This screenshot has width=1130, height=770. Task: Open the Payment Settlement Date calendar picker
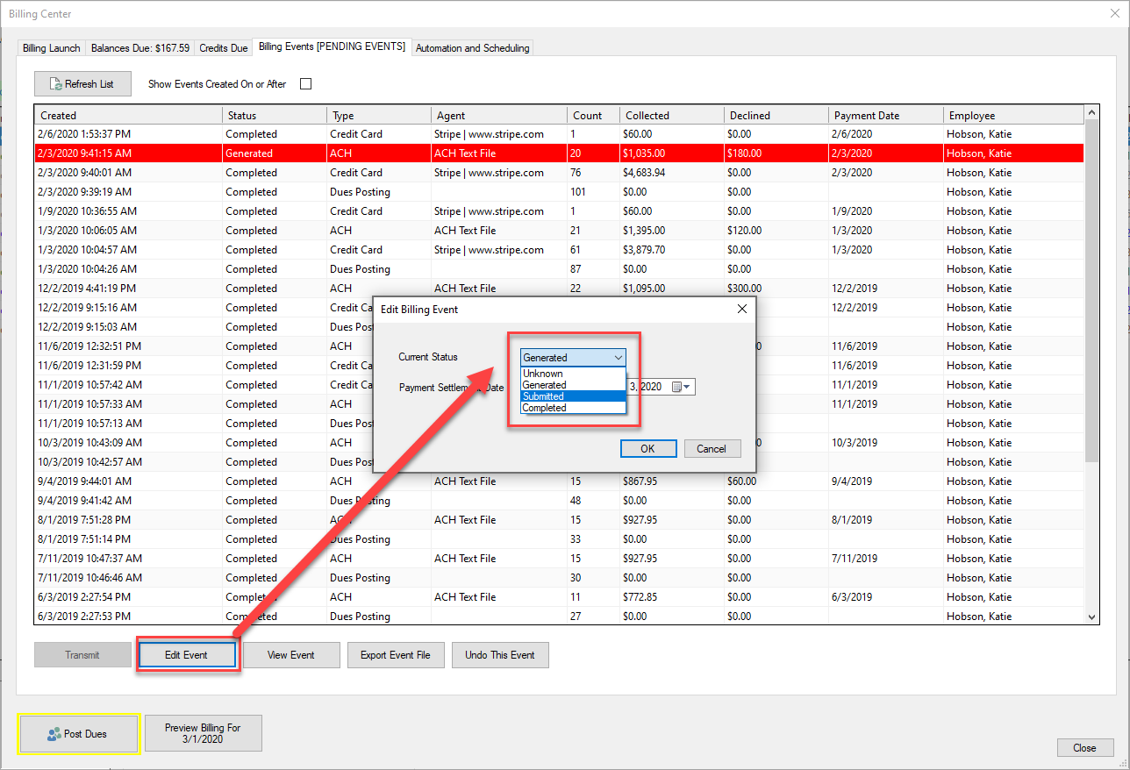683,387
